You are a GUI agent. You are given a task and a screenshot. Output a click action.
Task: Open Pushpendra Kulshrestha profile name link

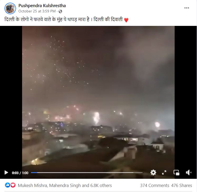(x=42, y=6)
